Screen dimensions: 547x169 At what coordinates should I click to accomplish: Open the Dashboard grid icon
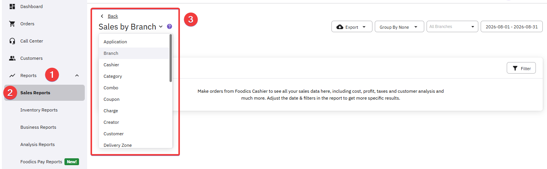pyautogui.click(x=12, y=7)
